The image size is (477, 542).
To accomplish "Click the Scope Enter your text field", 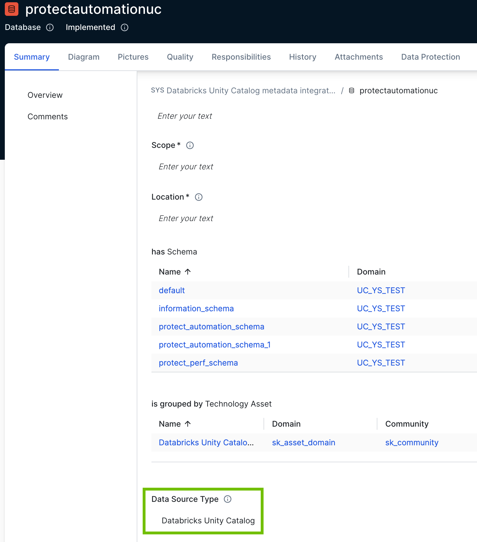I will coord(186,167).
